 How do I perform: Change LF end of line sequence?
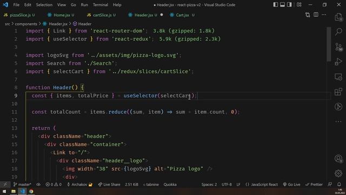click(238, 184)
